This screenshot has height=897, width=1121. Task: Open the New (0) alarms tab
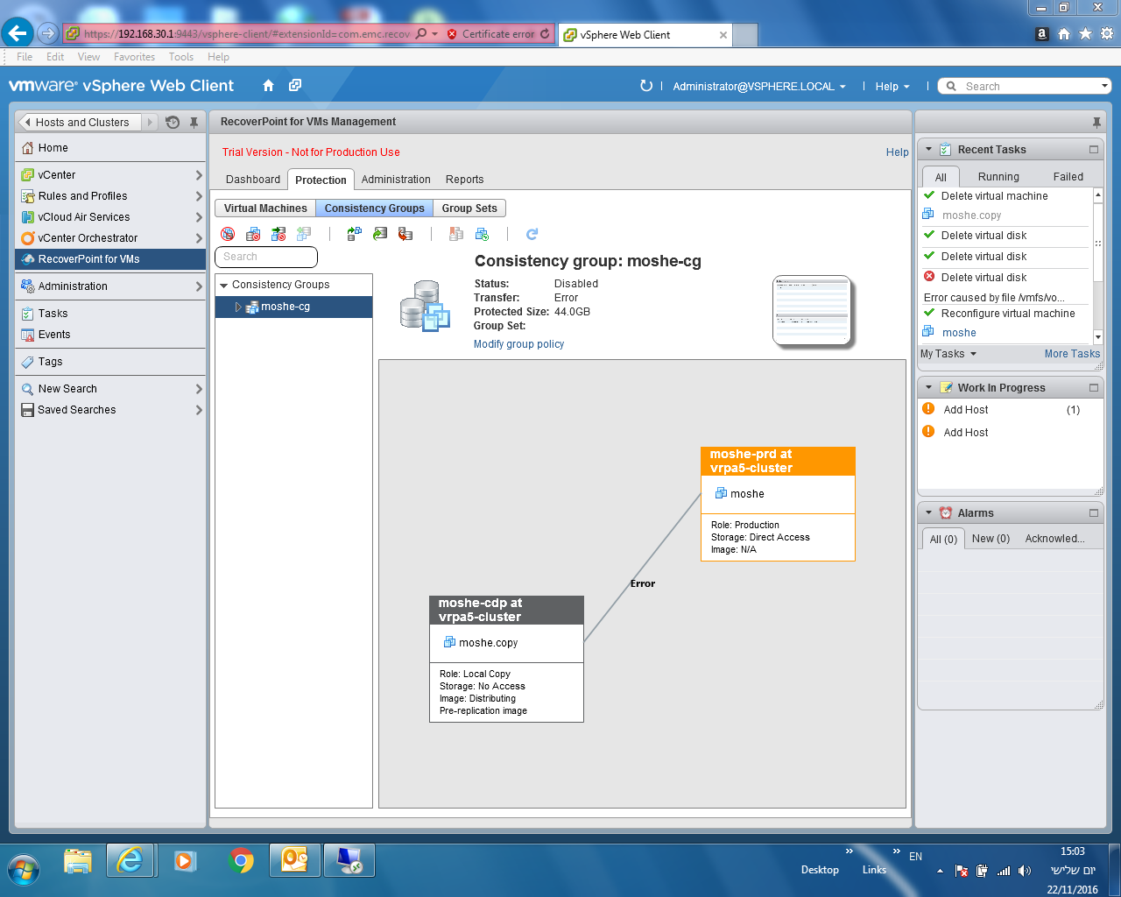point(991,539)
